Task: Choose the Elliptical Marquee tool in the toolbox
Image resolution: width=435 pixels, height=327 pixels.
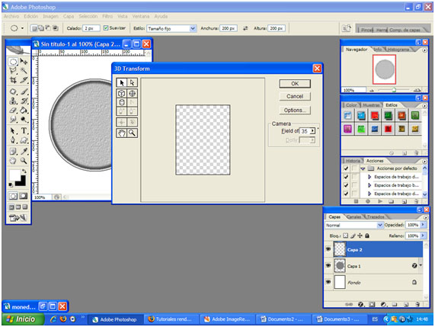Action: click(13, 61)
